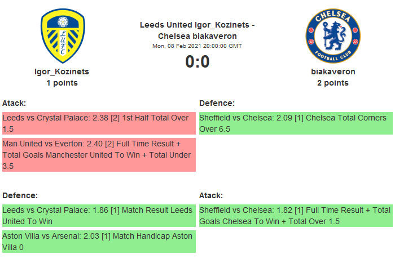Click the Chelsea Football Club crest

[332, 36]
